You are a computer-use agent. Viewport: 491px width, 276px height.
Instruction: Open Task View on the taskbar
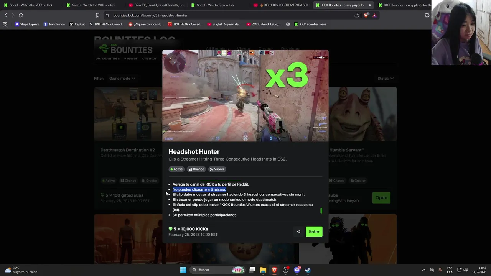(x=252, y=270)
